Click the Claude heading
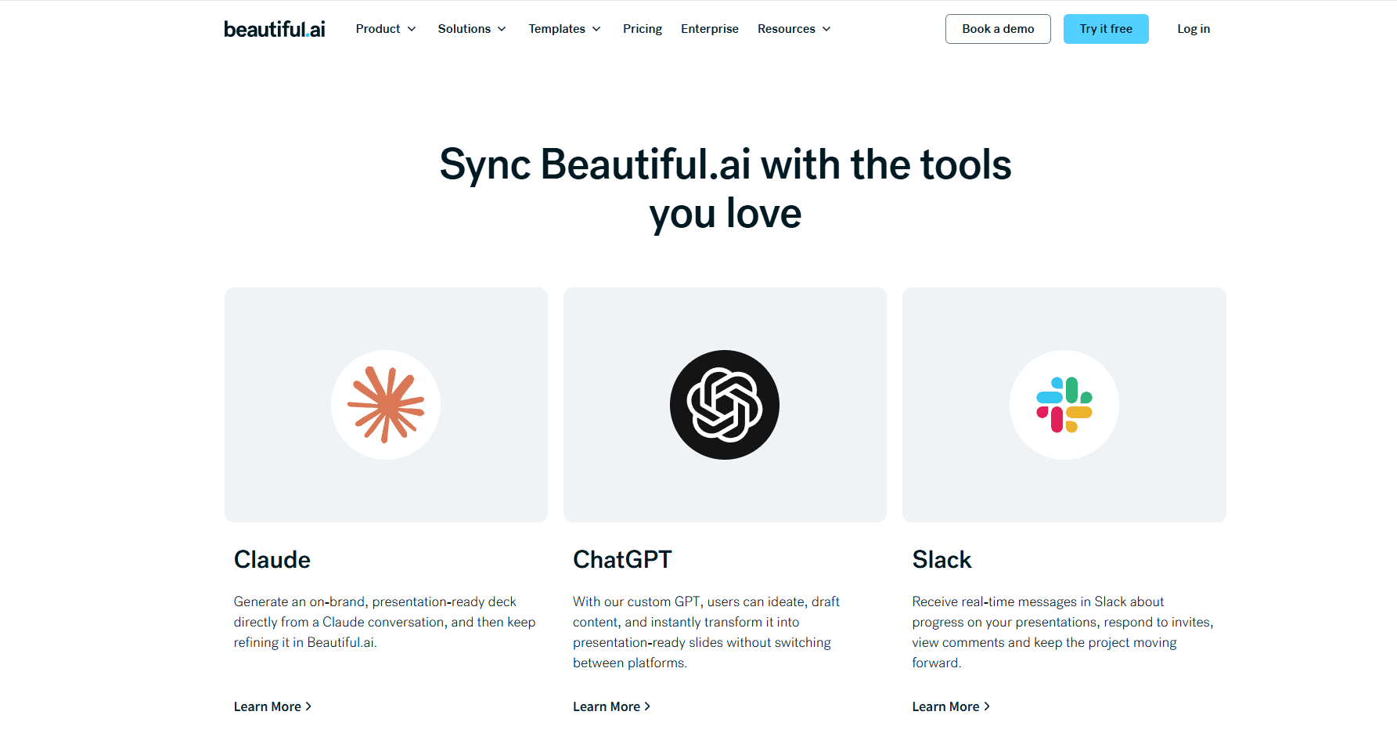 (x=272, y=559)
